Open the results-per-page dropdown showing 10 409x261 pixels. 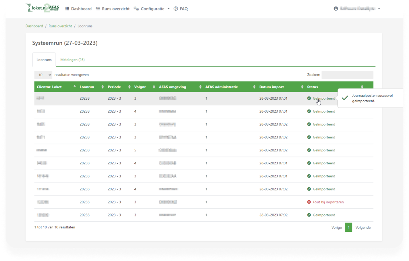43,75
